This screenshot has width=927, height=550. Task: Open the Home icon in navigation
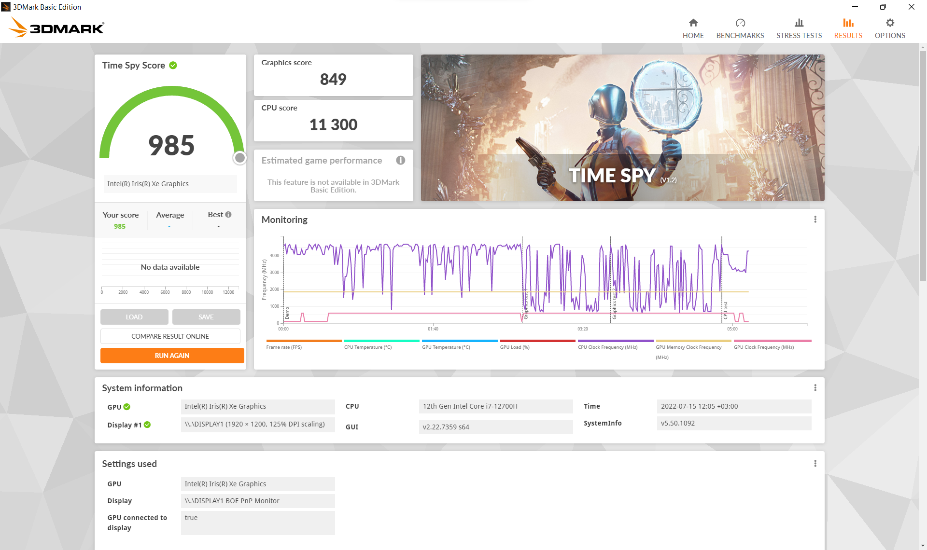(x=693, y=23)
